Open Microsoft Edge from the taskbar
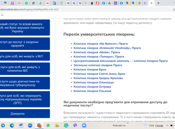The width and height of the screenshot is (175, 129). [x=12, y=125]
